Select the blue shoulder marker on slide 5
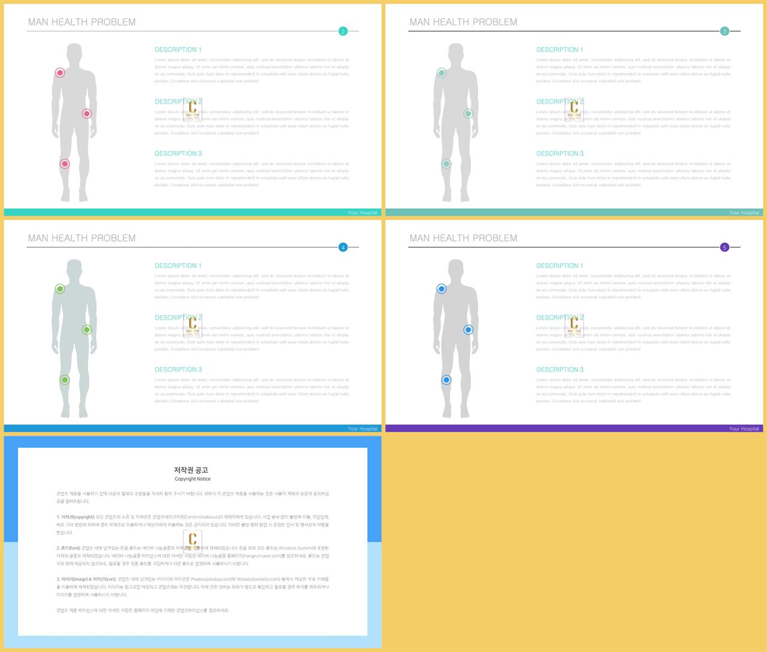The image size is (767, 652). click(442, 289)
